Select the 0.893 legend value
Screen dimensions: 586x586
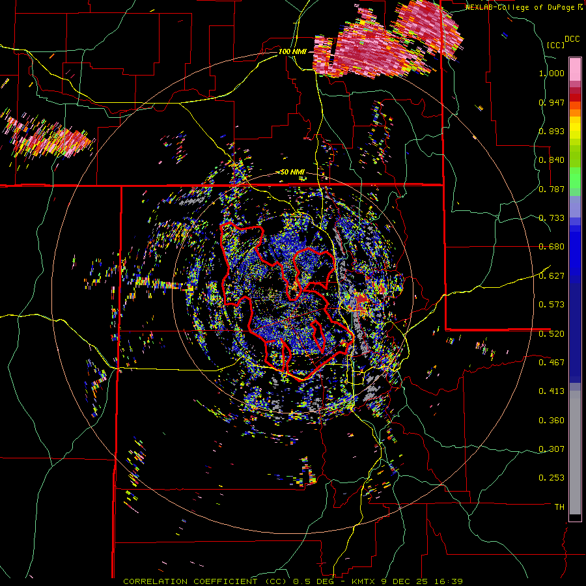(551, 131)
